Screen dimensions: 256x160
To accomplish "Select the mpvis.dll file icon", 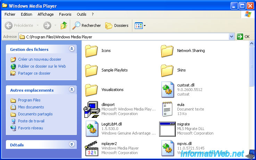I will (x=167, y=148).
